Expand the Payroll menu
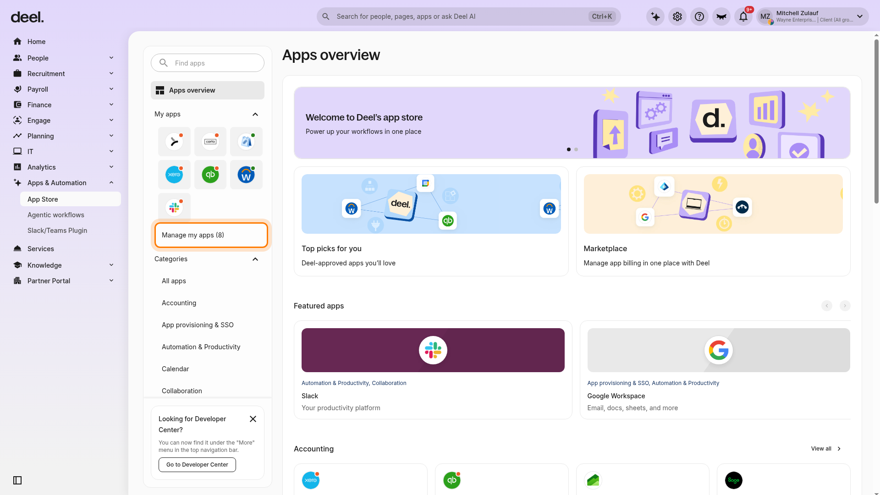 click(111, 89)
